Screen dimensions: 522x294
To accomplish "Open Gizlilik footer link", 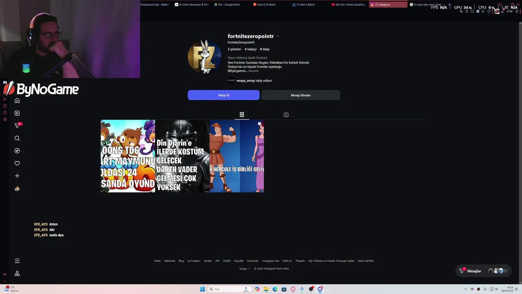I will click(227, 261).
